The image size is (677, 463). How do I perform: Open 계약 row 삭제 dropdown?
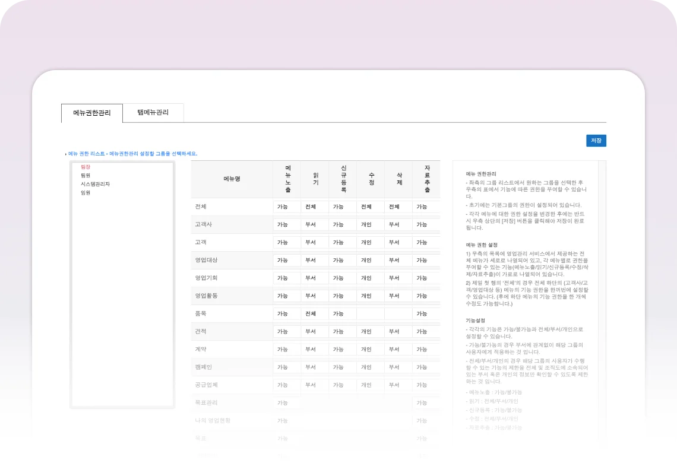(x=398, y=350)
